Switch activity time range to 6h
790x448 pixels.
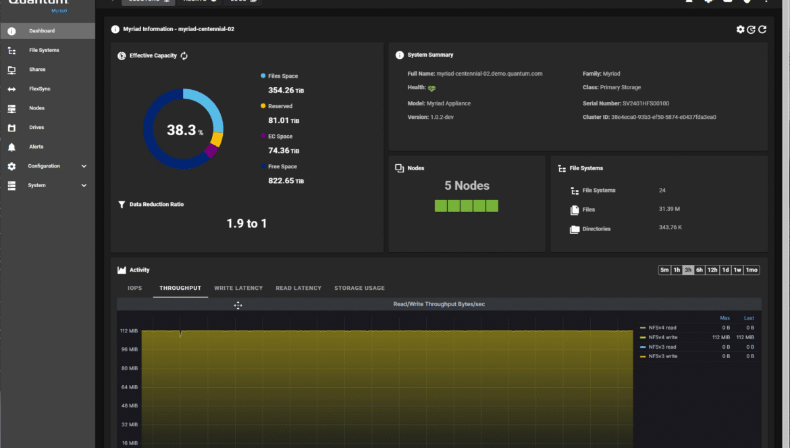(700, 270)
